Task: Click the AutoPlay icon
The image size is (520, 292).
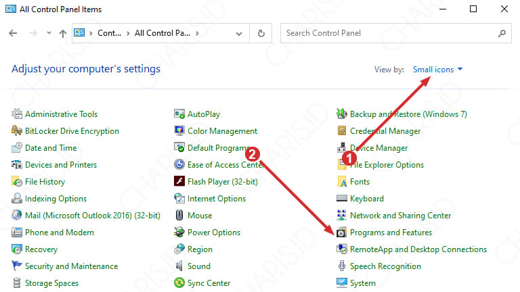Action: click(x=179, y=114)
